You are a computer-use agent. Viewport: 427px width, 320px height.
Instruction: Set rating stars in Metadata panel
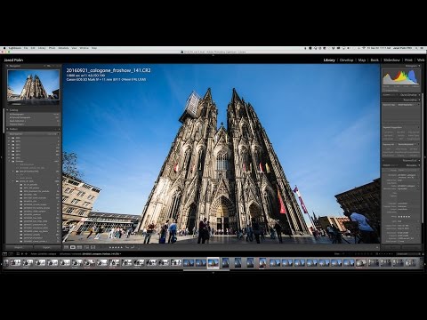click(x=404, y=217)
